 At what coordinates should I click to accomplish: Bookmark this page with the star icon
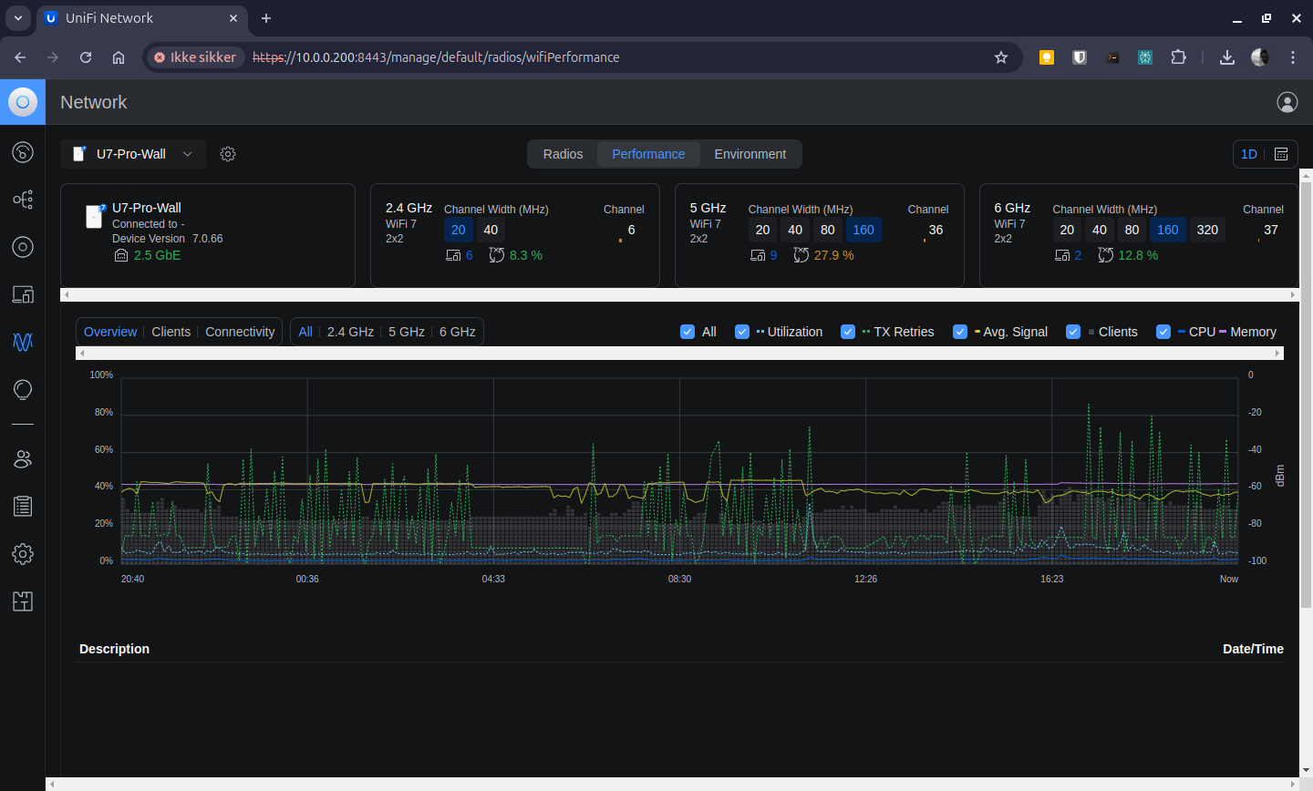tap(1001, 57)
